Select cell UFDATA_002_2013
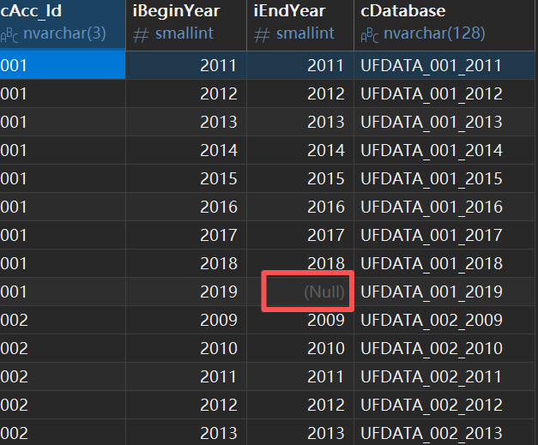The height and width of the screenshot is (445, 538). coord(444,432)
